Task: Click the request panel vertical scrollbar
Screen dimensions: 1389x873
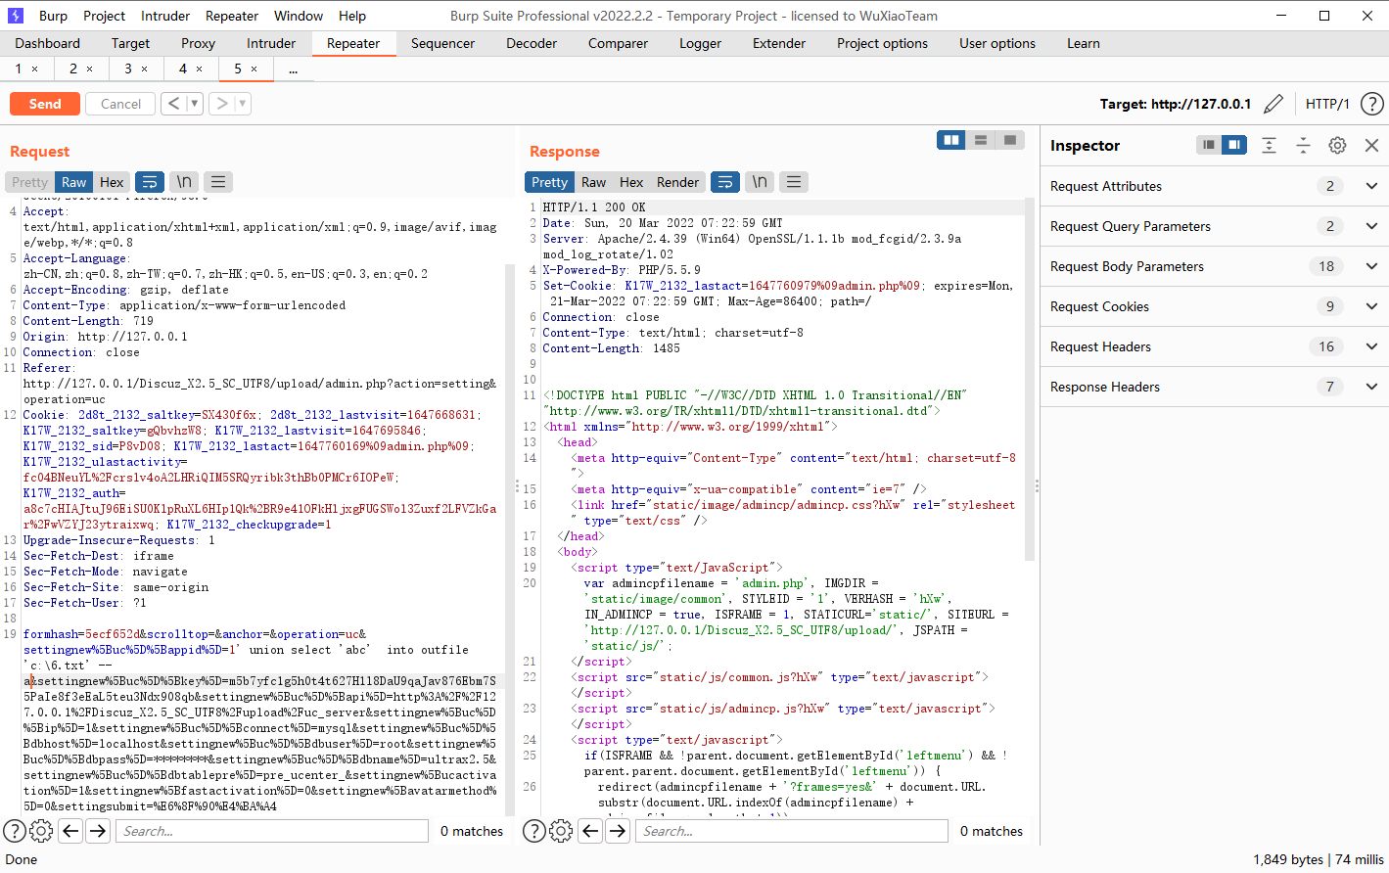Action: tap(509, 538)
